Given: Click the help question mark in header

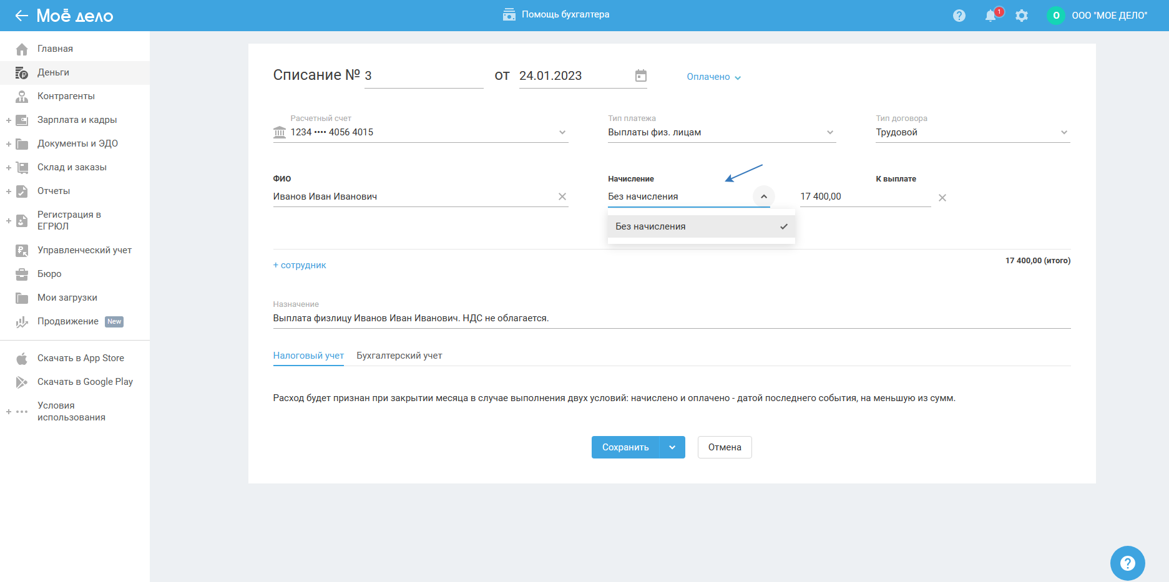Looking at the screenshot, I should point(959,16).
